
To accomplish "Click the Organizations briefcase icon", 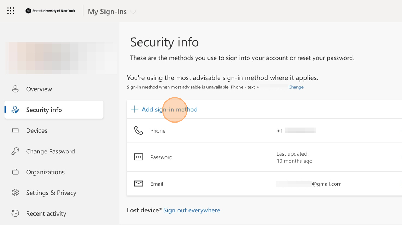I will click(x=15, y=172).
